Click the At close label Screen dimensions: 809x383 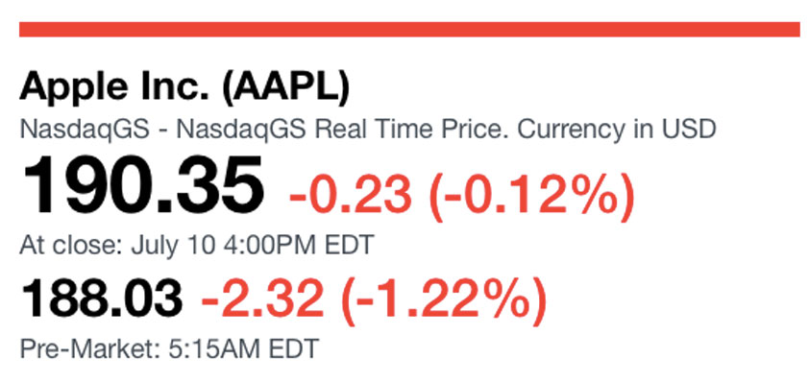(x=72, y=246)
